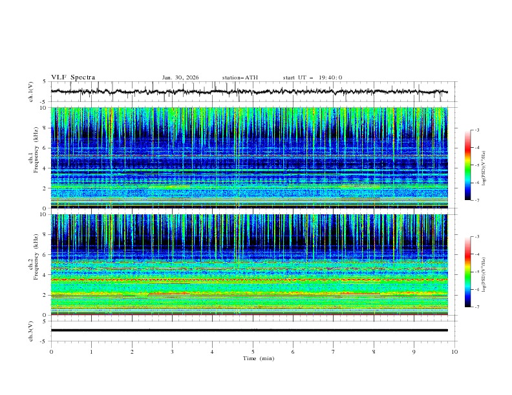Click the ch.3 flat voltage trace

point(249,330)
